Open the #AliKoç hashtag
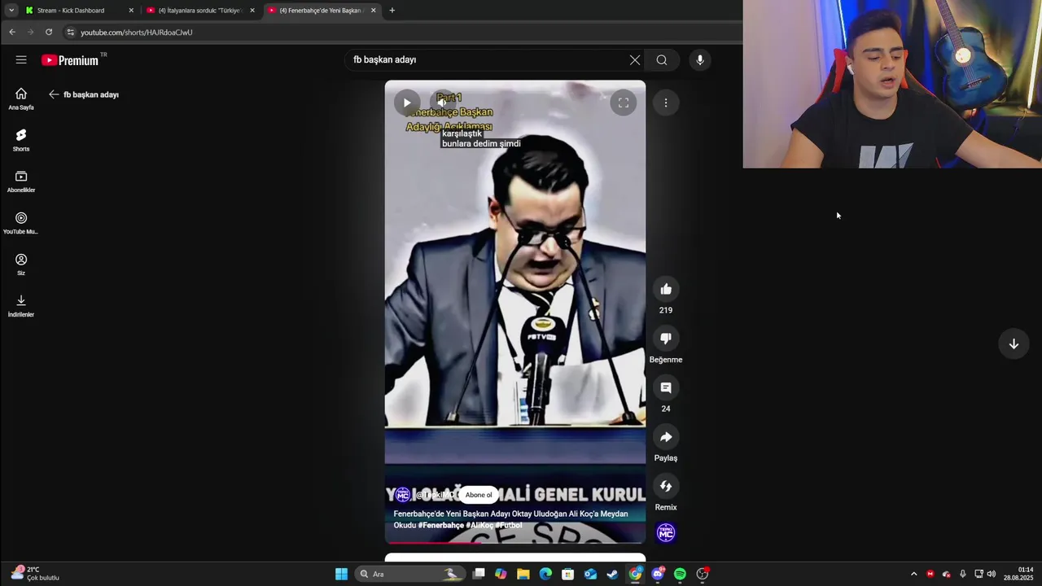Viewport: 1042px width, 586px height. pos(479,526)
